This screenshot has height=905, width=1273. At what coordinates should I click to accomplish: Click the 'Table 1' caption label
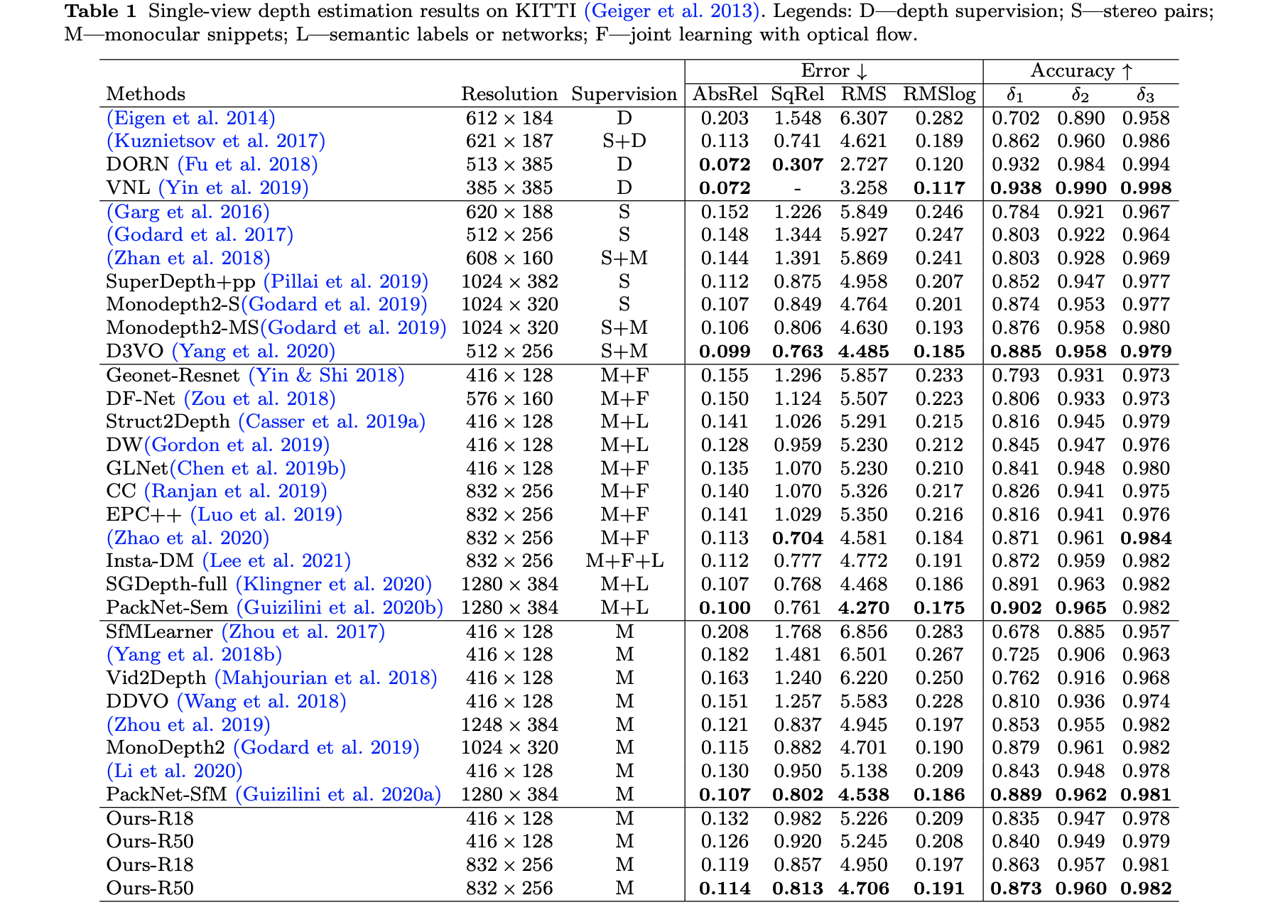pos(102,11)
